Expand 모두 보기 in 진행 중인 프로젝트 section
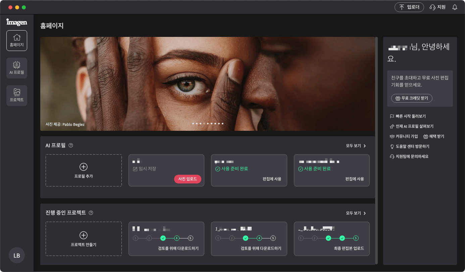The width and height of the screenshot is (465, 272). pyautogui.click(x=356, y=213)
